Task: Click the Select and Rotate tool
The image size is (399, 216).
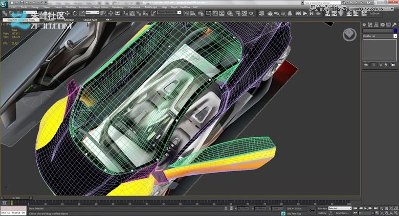Action: pyautogui.click(x=75, y=13)
